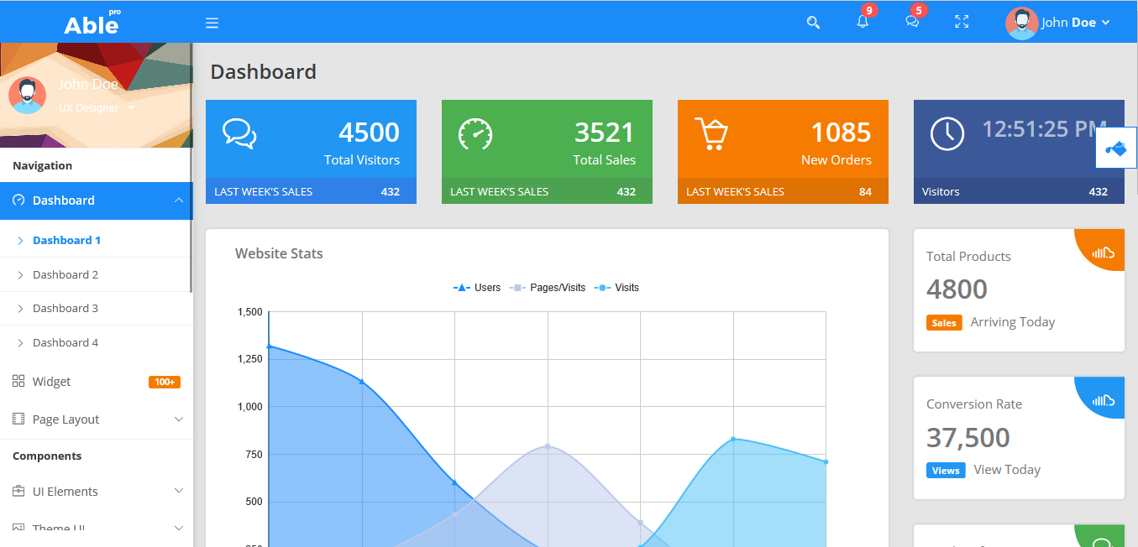Toggle the fullscreen expand icon
This screenshot has width=1138, height=547.
coord(962,22)
